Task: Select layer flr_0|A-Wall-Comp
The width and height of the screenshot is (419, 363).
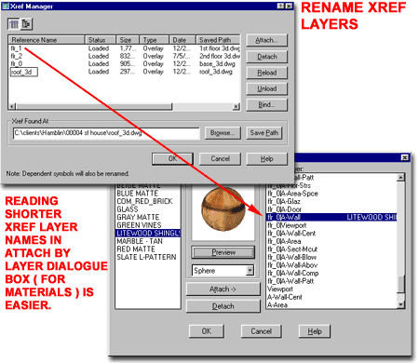Action: coord(331,274)
